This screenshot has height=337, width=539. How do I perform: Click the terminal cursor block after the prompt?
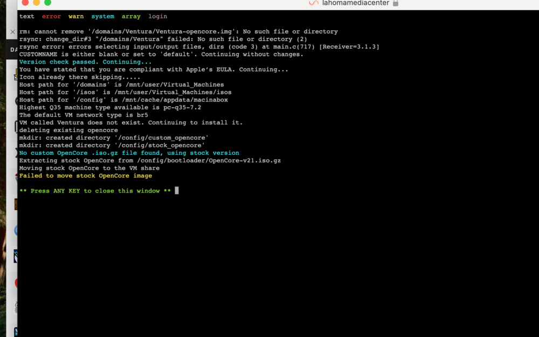pos(177,190)
